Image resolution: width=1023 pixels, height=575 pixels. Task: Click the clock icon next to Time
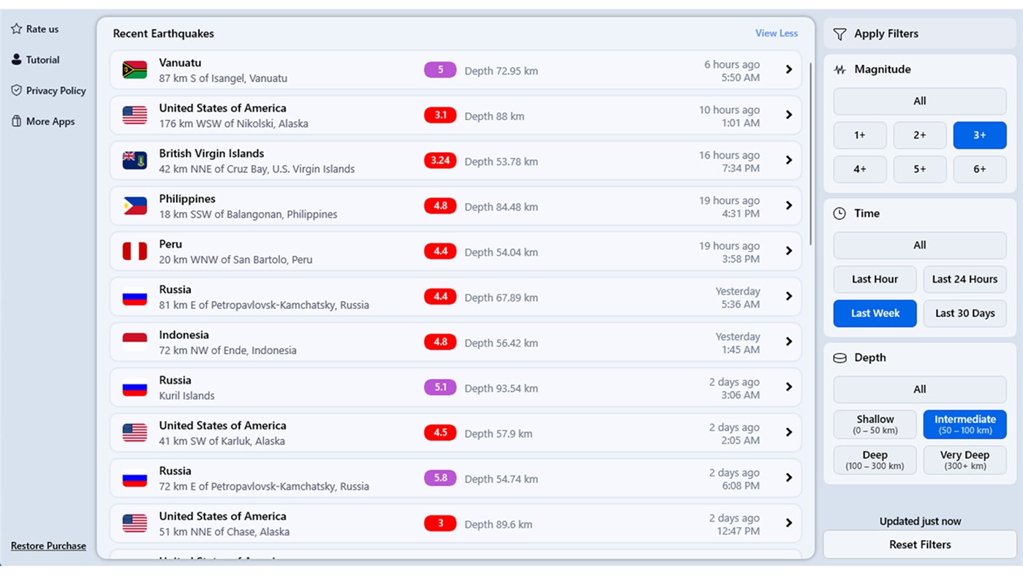[x=840, y=213]
